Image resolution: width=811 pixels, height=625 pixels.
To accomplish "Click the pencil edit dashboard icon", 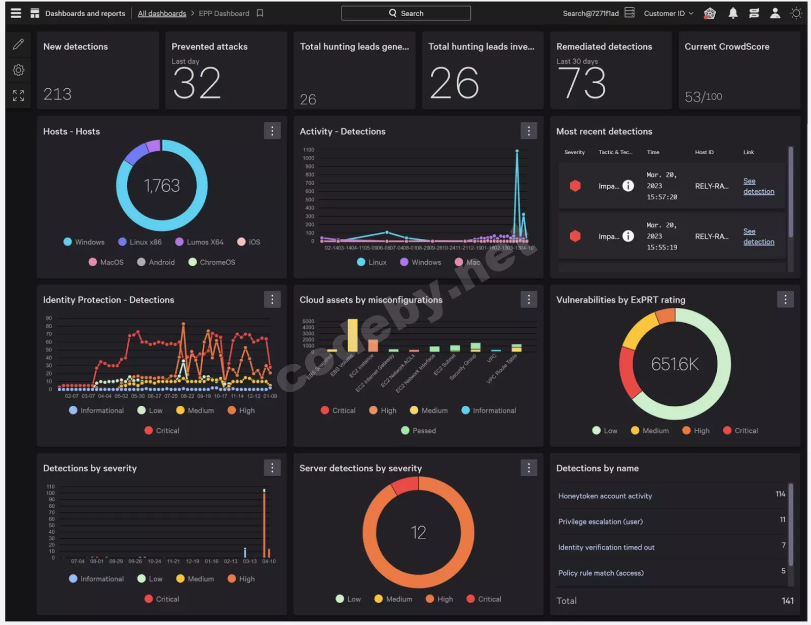I will coord(18,45).
